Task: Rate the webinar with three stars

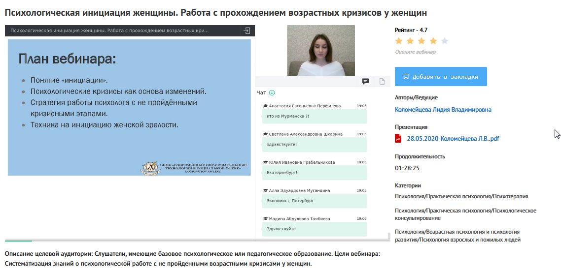Action: (421, 41)
